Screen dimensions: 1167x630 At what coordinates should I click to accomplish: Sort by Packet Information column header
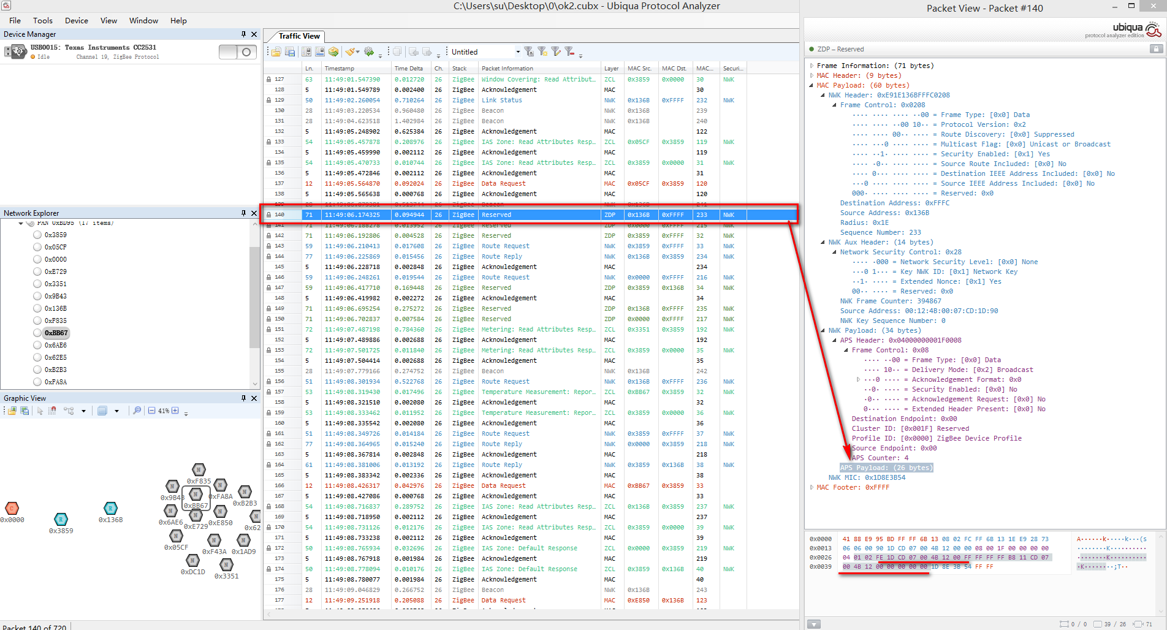tap(539, 68)
